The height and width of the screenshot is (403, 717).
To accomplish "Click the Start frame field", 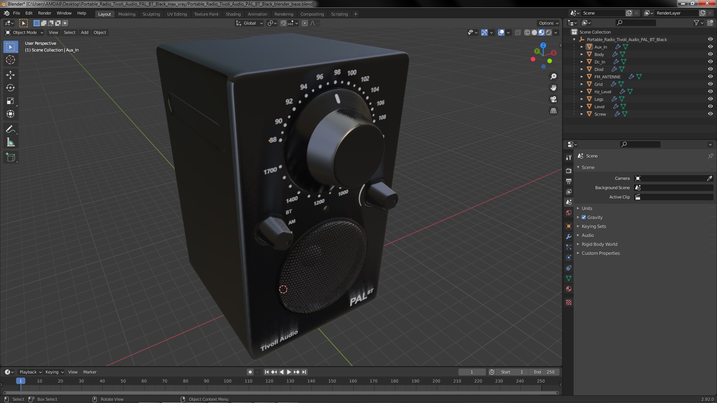I will (x=512, y=372).
